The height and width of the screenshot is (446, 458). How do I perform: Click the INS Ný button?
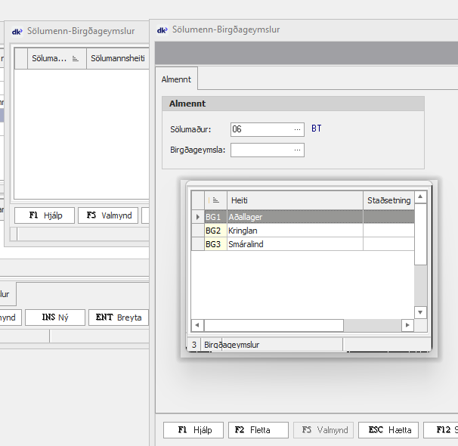coord(54,317)
